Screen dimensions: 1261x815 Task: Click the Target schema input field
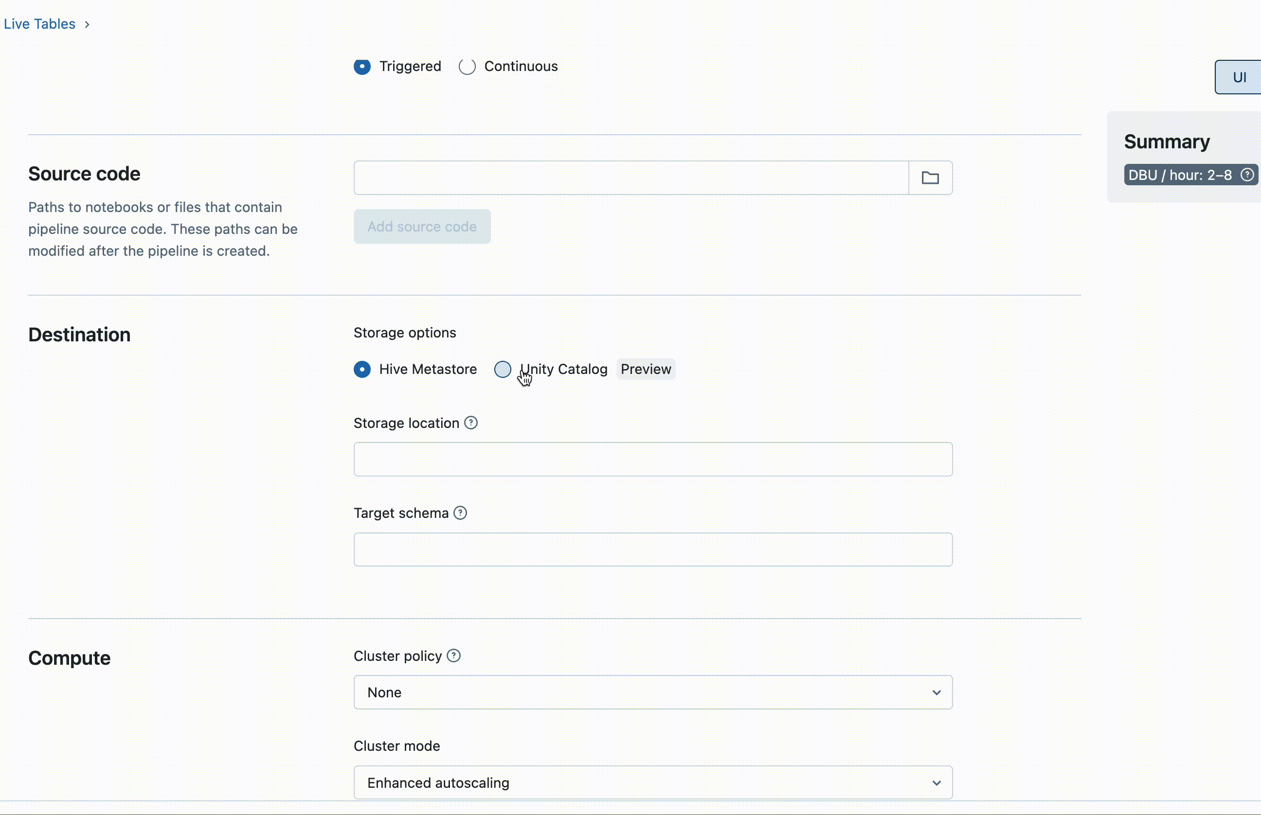(652, 549)
